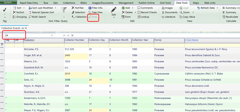Open the red filter dropdown arrow
This screenshot has height=112, width=240.
(x=64, y=17)
